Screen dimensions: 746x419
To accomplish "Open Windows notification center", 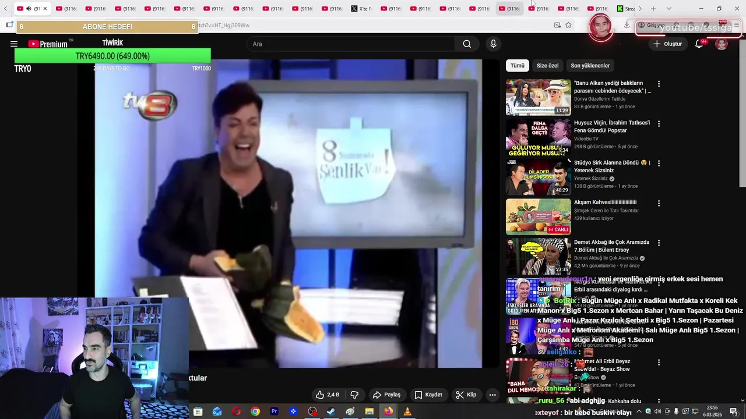I will [x=733, y=411].
